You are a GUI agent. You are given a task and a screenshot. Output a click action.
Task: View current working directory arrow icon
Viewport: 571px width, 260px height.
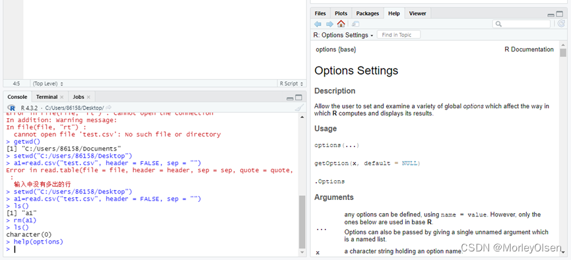click(108, 108)
